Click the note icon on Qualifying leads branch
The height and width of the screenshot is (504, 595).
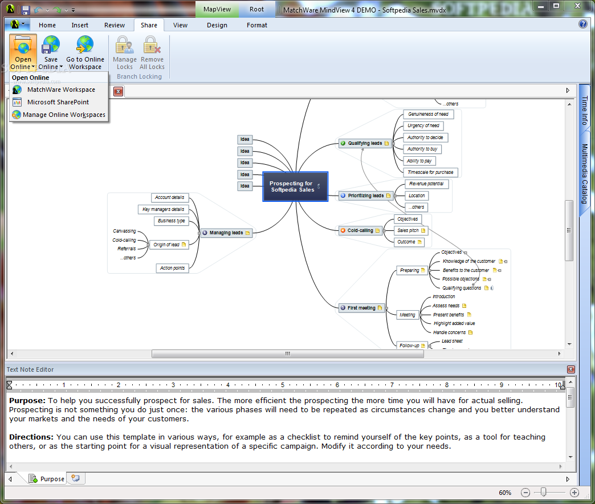point(386,144)
